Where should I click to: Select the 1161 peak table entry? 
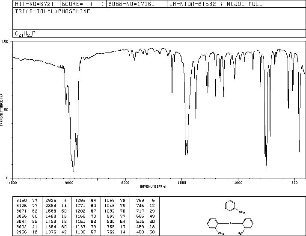[86, 221]
